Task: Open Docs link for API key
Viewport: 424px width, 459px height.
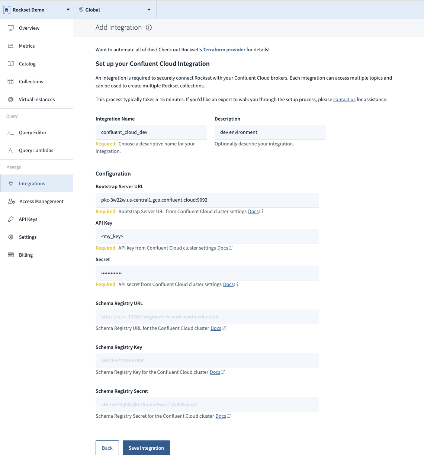Action: (x=222, y=248)
